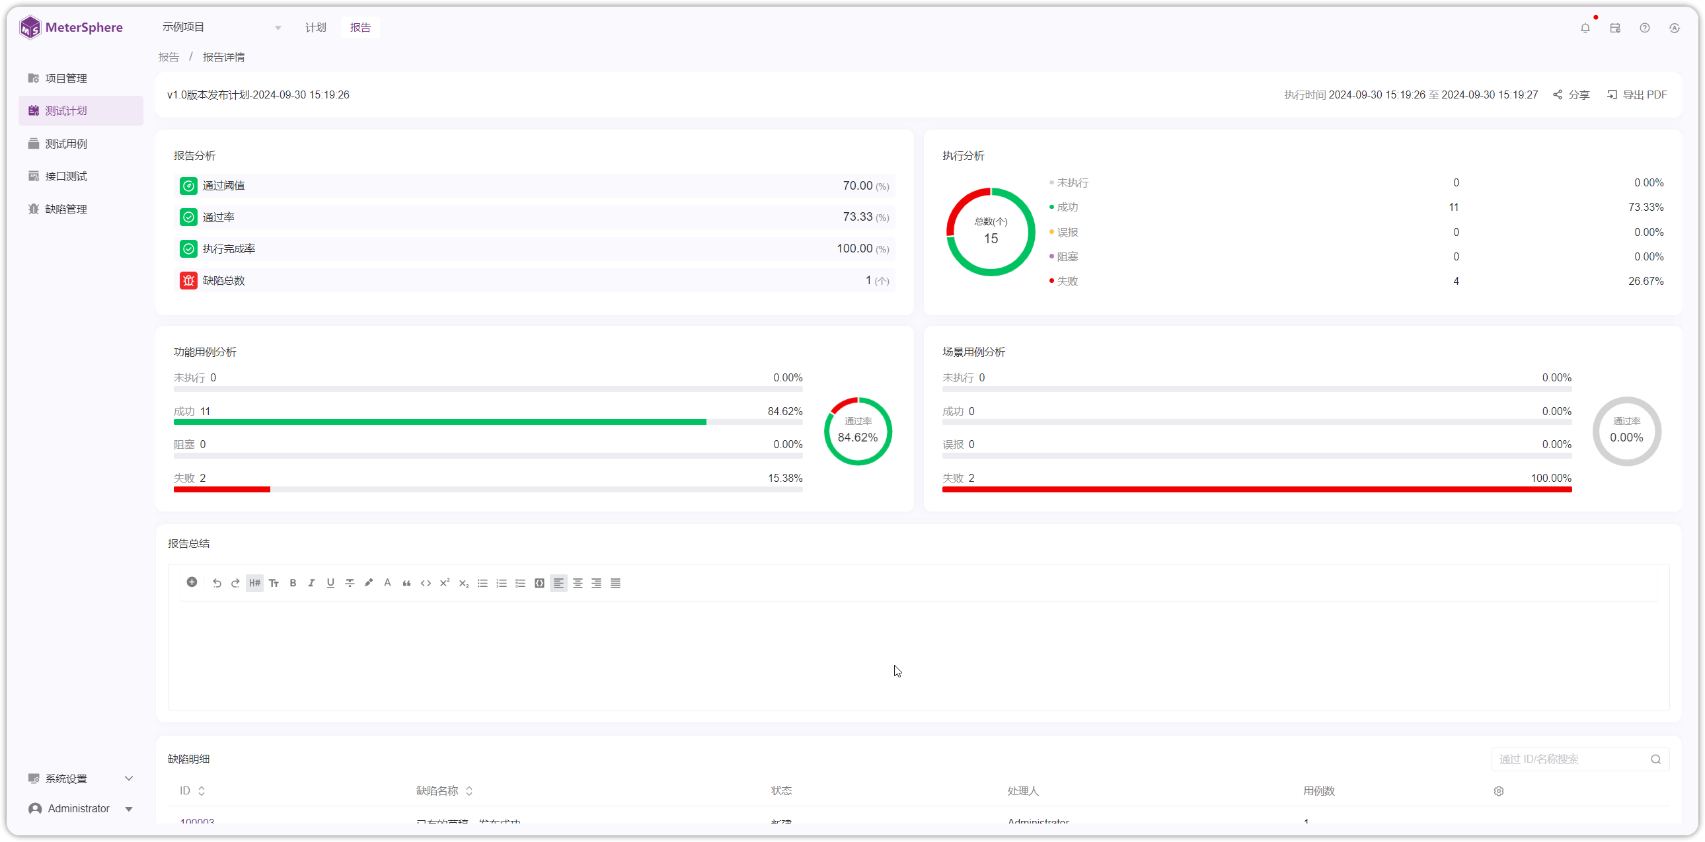Click the table column settings gear
This screenshot has height=842, width=1705.
point(1499,791)
